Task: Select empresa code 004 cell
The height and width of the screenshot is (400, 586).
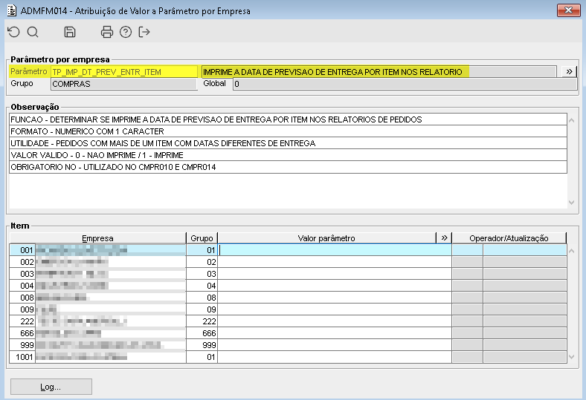Action: point(22,286)
